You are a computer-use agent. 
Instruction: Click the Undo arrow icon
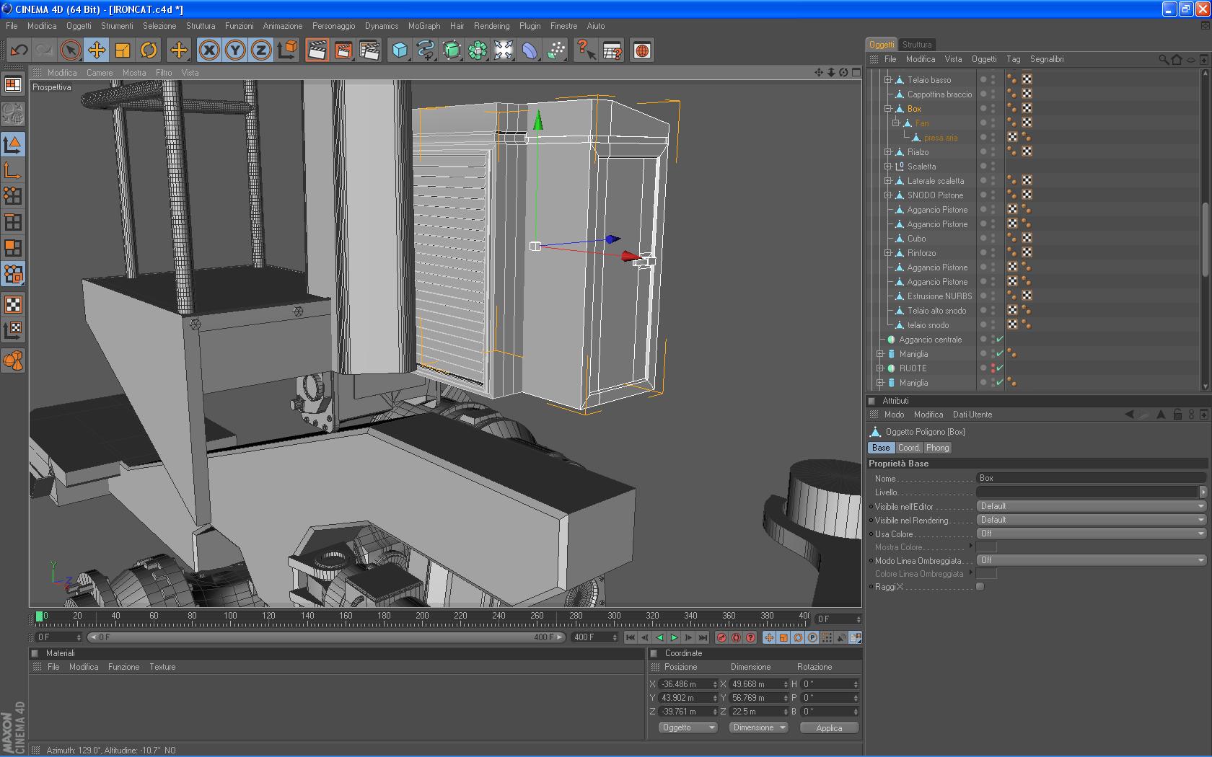pos(19,50)
